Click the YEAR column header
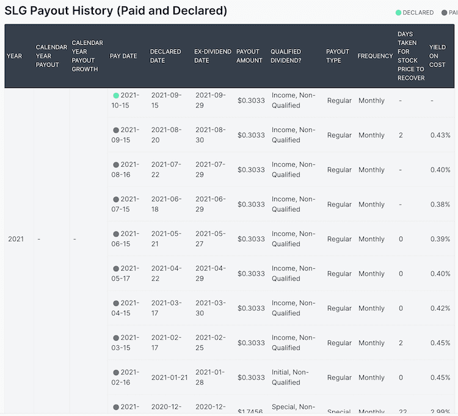 tap(14, 56)
